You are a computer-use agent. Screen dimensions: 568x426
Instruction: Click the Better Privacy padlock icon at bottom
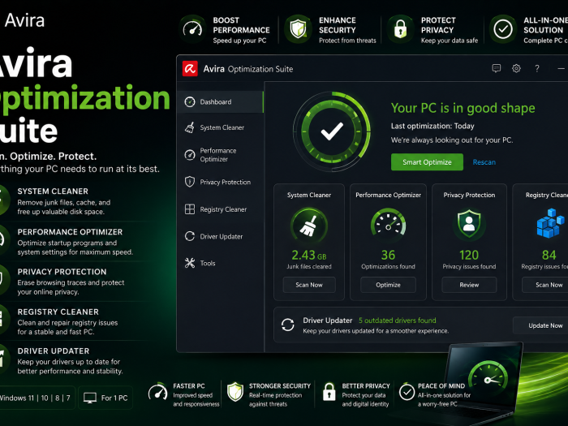click(329, 392)
